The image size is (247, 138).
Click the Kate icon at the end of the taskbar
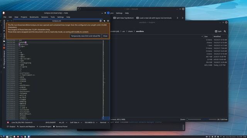(x=29, y=136)
